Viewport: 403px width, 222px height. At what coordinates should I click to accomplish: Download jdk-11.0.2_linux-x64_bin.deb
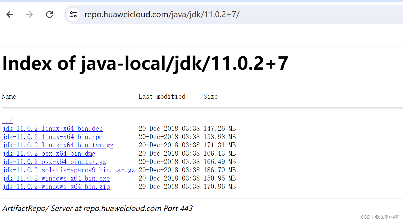click(53, 129)
